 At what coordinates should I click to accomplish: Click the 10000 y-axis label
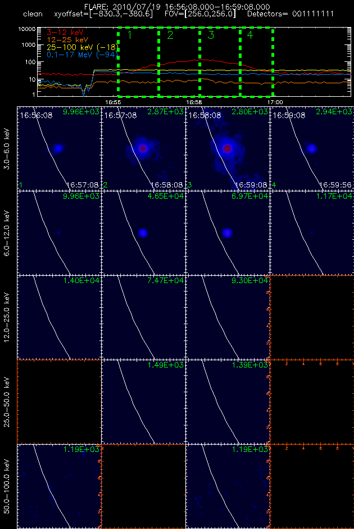[28, 29]
